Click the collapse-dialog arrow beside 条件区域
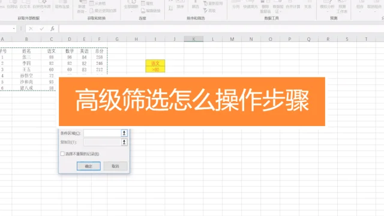The width and height of the screenshot is (384, 216). point(124,133)
